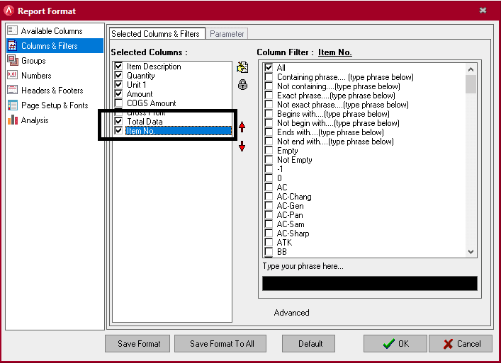The height and width of the screenshot is (363, 501).
Task: Enable the COGS Amount column checkbox
Action: [x=119, y=103]
